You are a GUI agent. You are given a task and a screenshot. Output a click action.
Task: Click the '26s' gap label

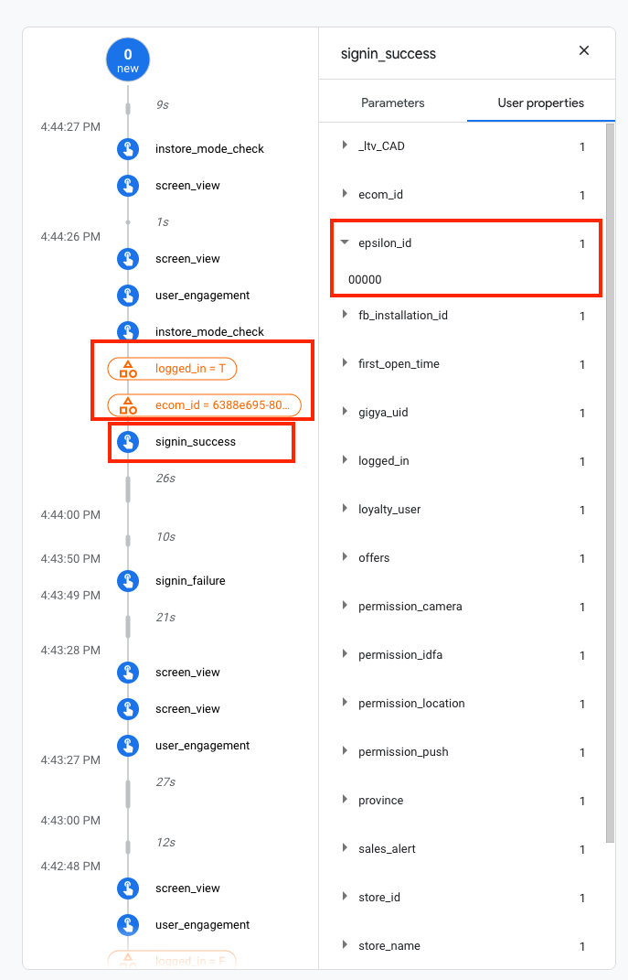click(165, 479)
